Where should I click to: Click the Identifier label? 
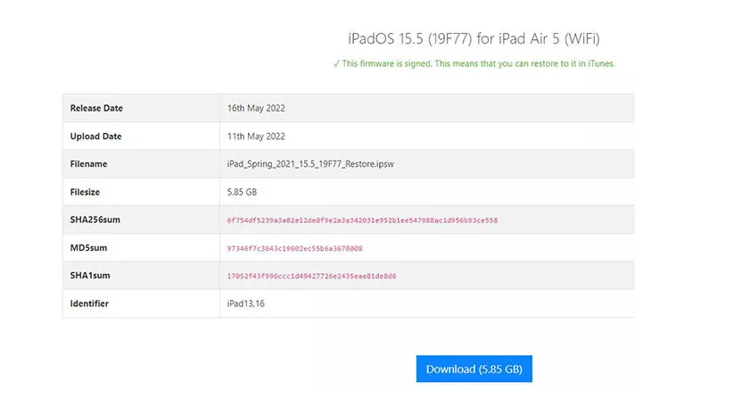click(x=89, y=303)
